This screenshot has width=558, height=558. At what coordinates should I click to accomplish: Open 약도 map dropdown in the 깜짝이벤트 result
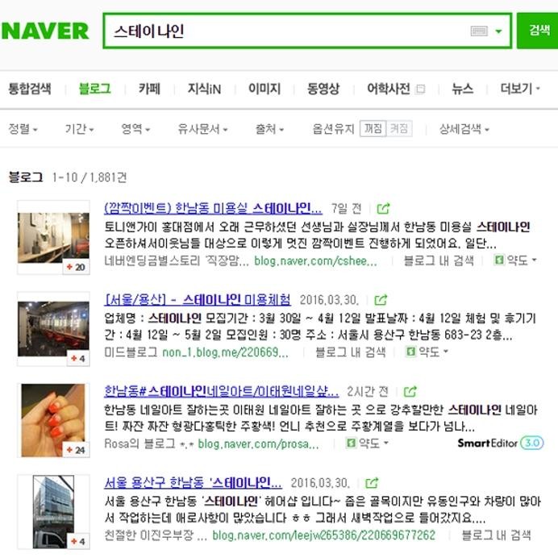point(522,260)
